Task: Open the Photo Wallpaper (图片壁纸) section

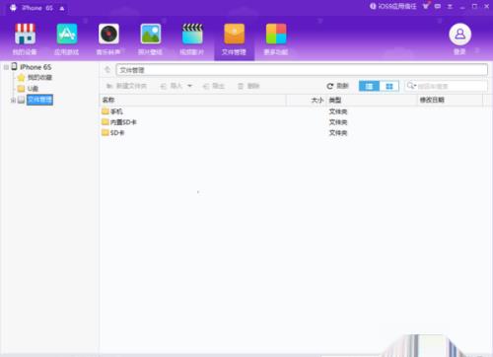Action: (150, 38)
